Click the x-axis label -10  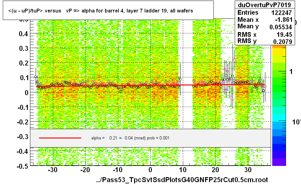[118, 170]
